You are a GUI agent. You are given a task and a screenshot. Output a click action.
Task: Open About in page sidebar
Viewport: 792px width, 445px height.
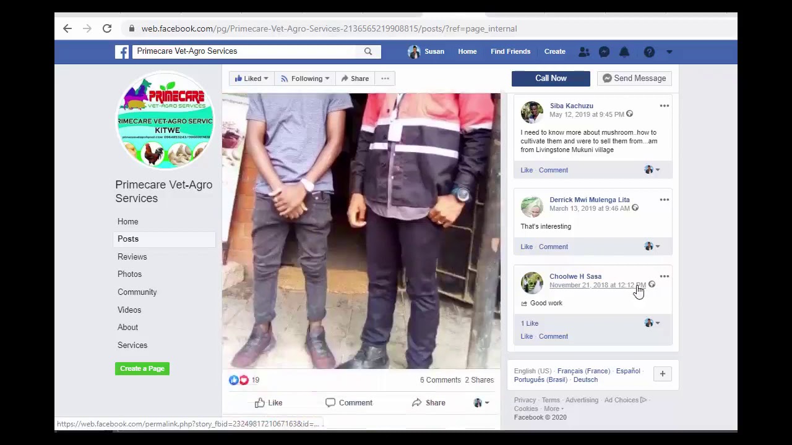[127, 328]
